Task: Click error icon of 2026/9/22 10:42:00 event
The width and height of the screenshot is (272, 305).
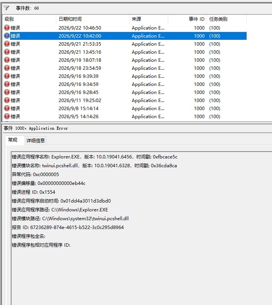Action: point(7,36)
